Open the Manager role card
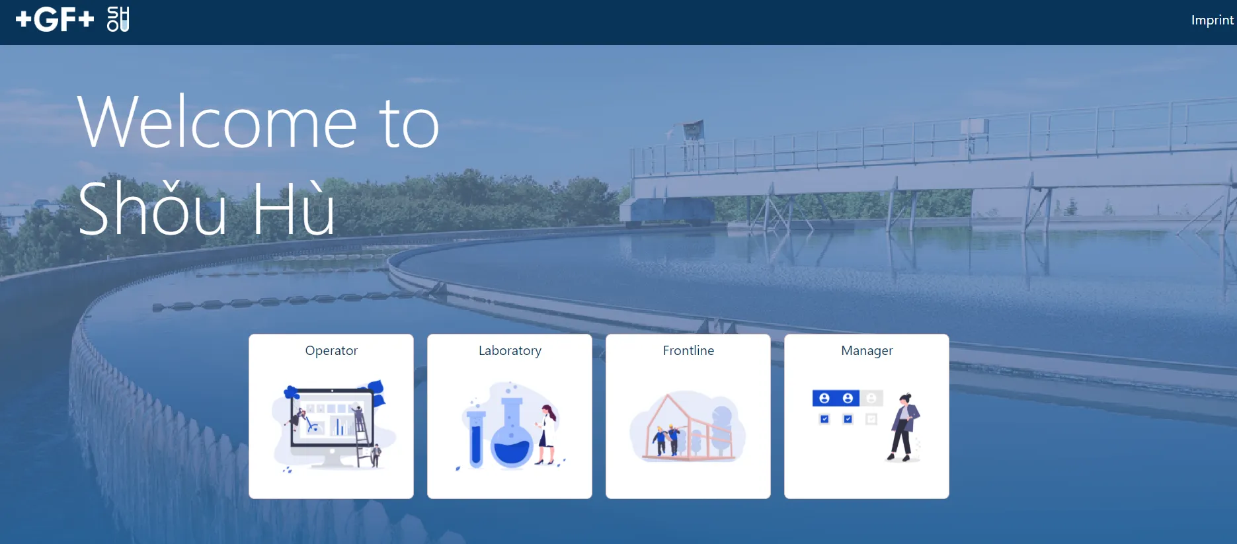 click(x=867, y=416)
